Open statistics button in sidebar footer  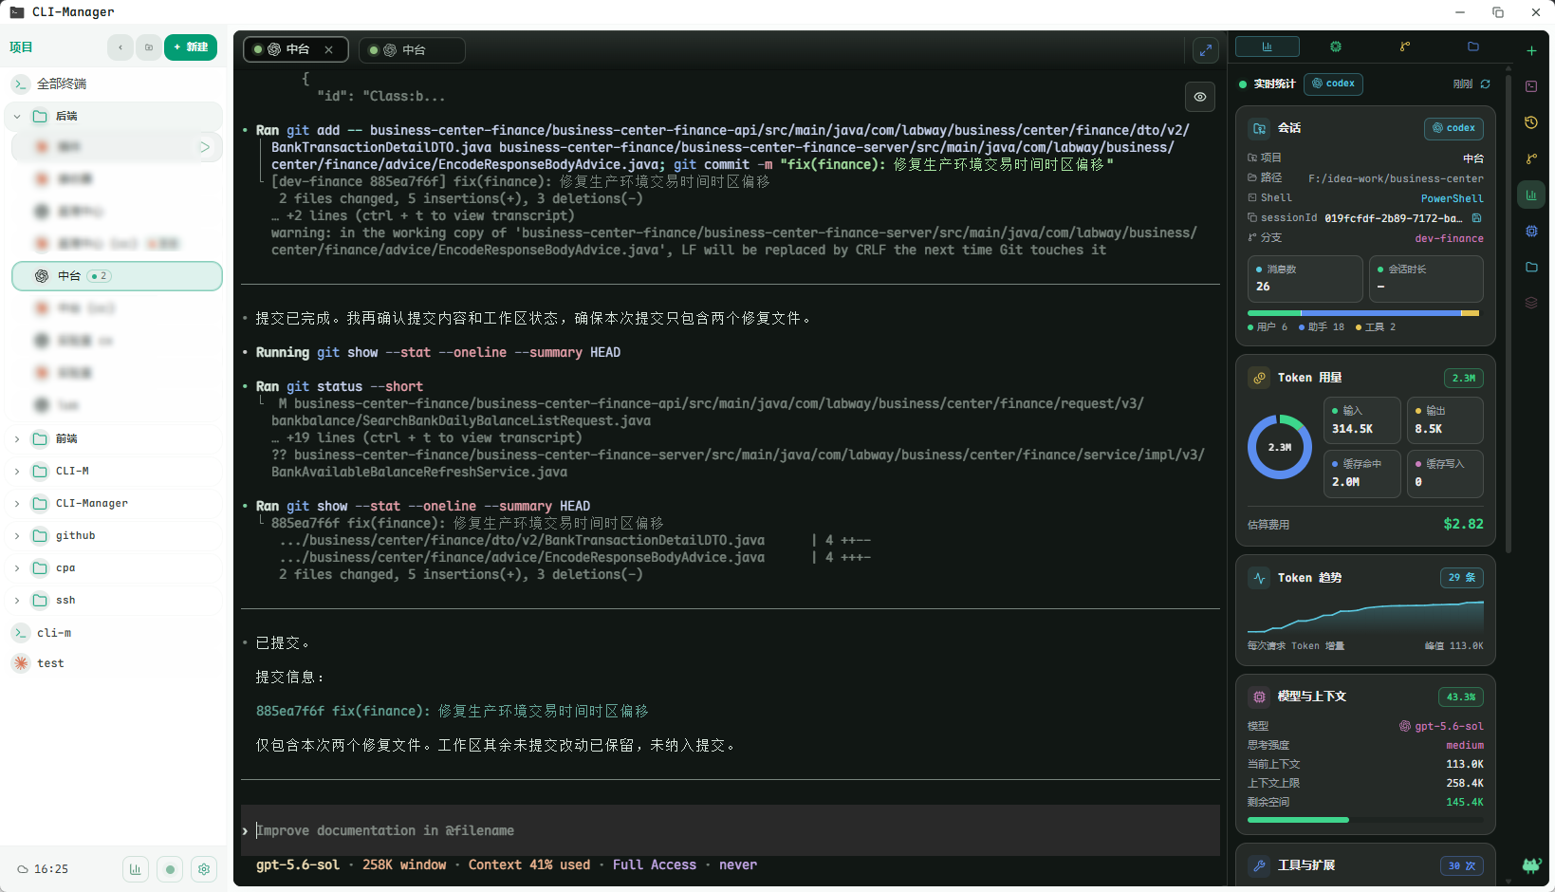tap(136, 868)
